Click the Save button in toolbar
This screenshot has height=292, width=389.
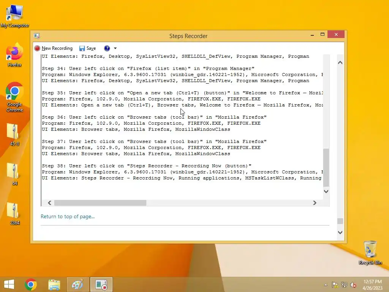click(88, 48)
